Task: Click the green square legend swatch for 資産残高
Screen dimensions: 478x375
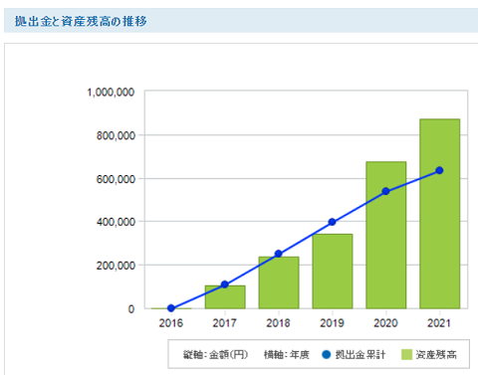Action: pyautogui.click(x=406, y=354)
